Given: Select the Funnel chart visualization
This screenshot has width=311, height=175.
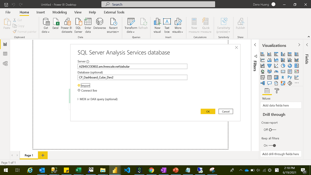Looking at the screenshot, I should click(270, 65).
